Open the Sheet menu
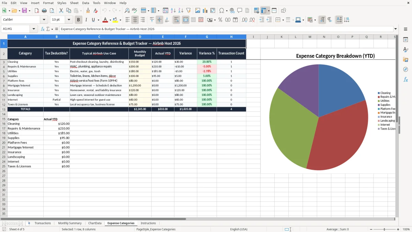The height and width of the screenshot is (232, 412). [x=74, y=3]
